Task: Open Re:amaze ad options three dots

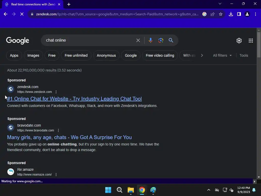Action: [56, 175]
